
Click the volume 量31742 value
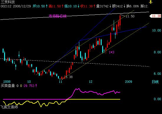(104, 6)
